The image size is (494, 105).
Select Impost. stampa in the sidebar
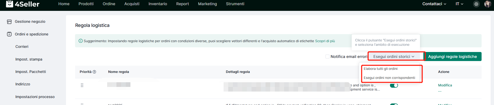(x=29, y=59)
